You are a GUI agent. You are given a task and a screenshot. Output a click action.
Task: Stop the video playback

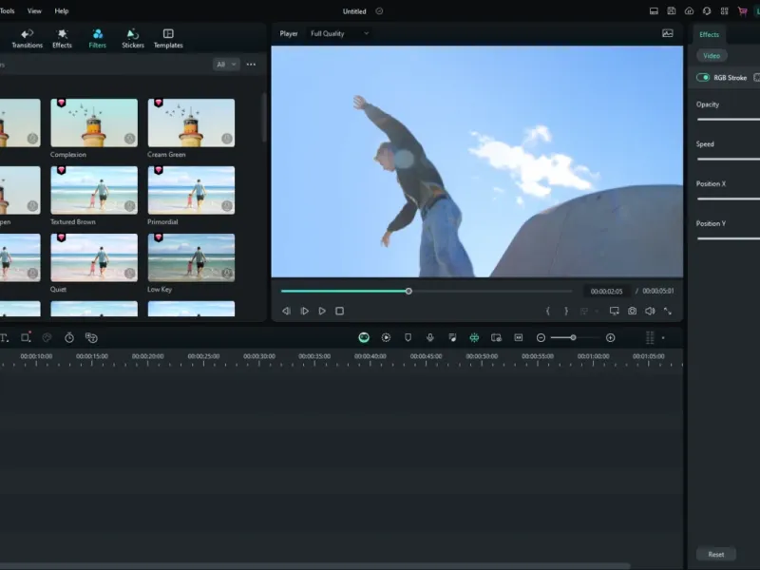coord(340,312)
